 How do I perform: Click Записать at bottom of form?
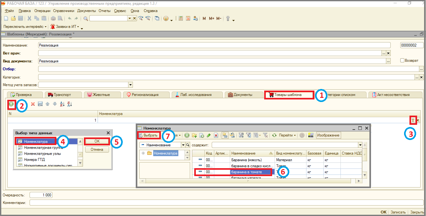pyautogui.click(x=398, y=212)
